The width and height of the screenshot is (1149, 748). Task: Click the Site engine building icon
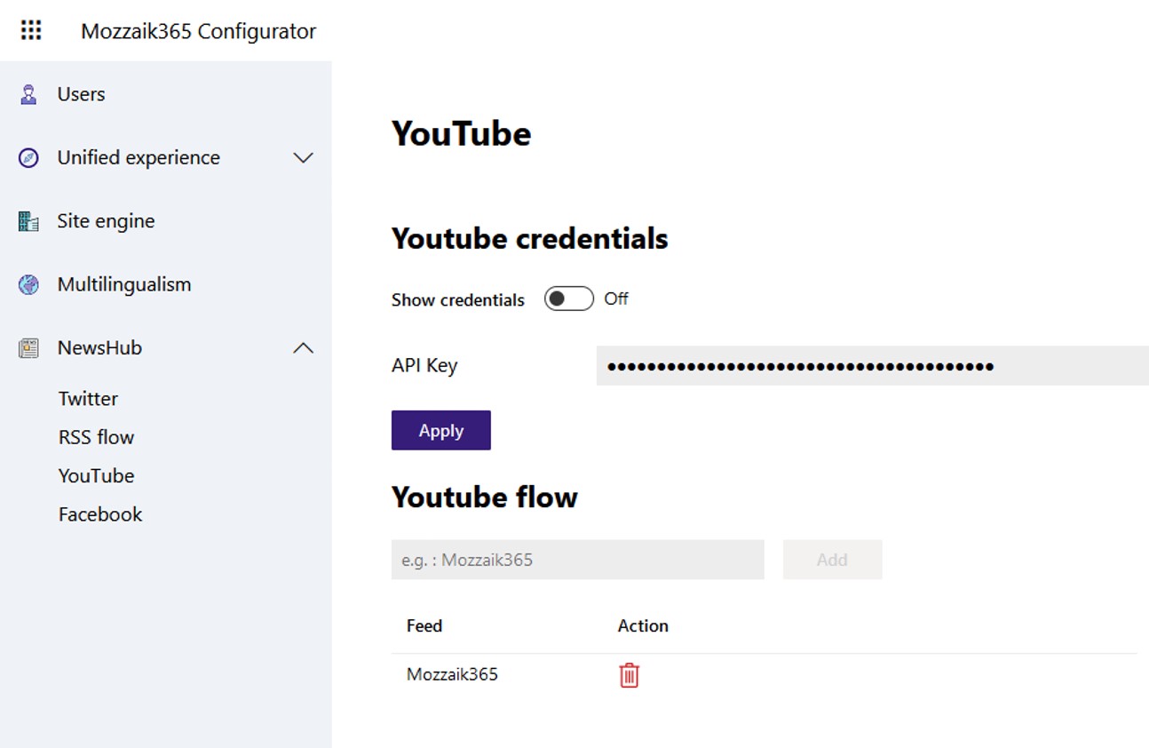click(28, 221)
